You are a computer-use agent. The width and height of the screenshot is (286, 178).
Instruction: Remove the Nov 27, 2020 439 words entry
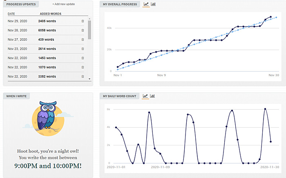[x=83, y=40]
